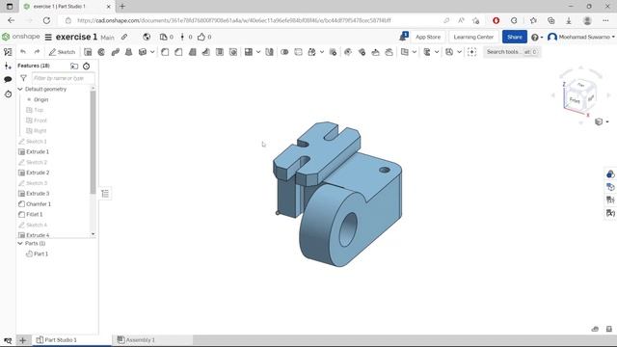617x347 pixels.
Task: Select the Extrude tool in the toolbar
Action: pyautogui.click(x=88, y=52)
